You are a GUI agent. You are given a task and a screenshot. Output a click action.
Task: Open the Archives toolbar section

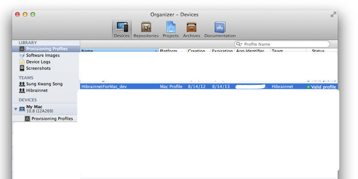tap(192, 30)
